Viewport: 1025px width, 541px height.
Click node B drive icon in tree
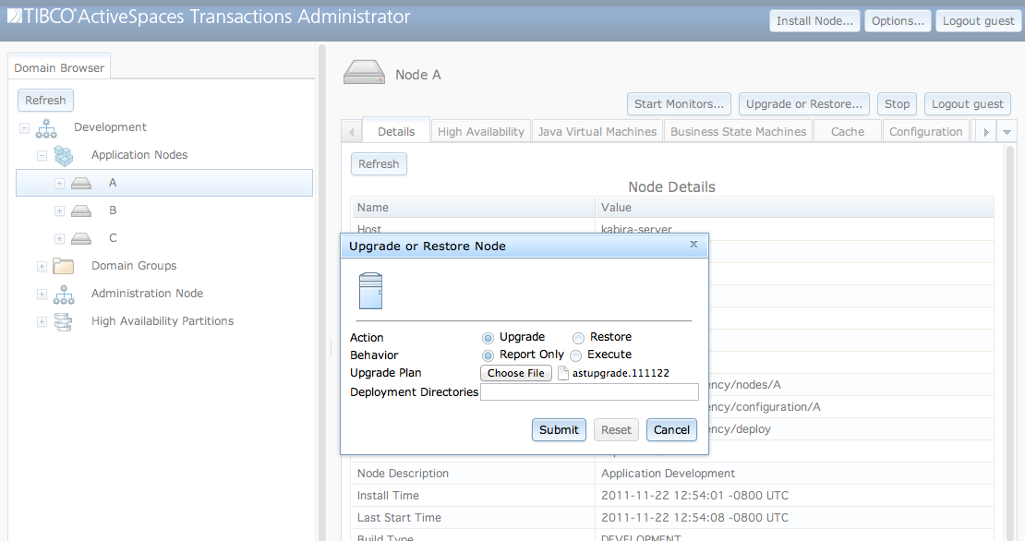click(x=81, y=211)
